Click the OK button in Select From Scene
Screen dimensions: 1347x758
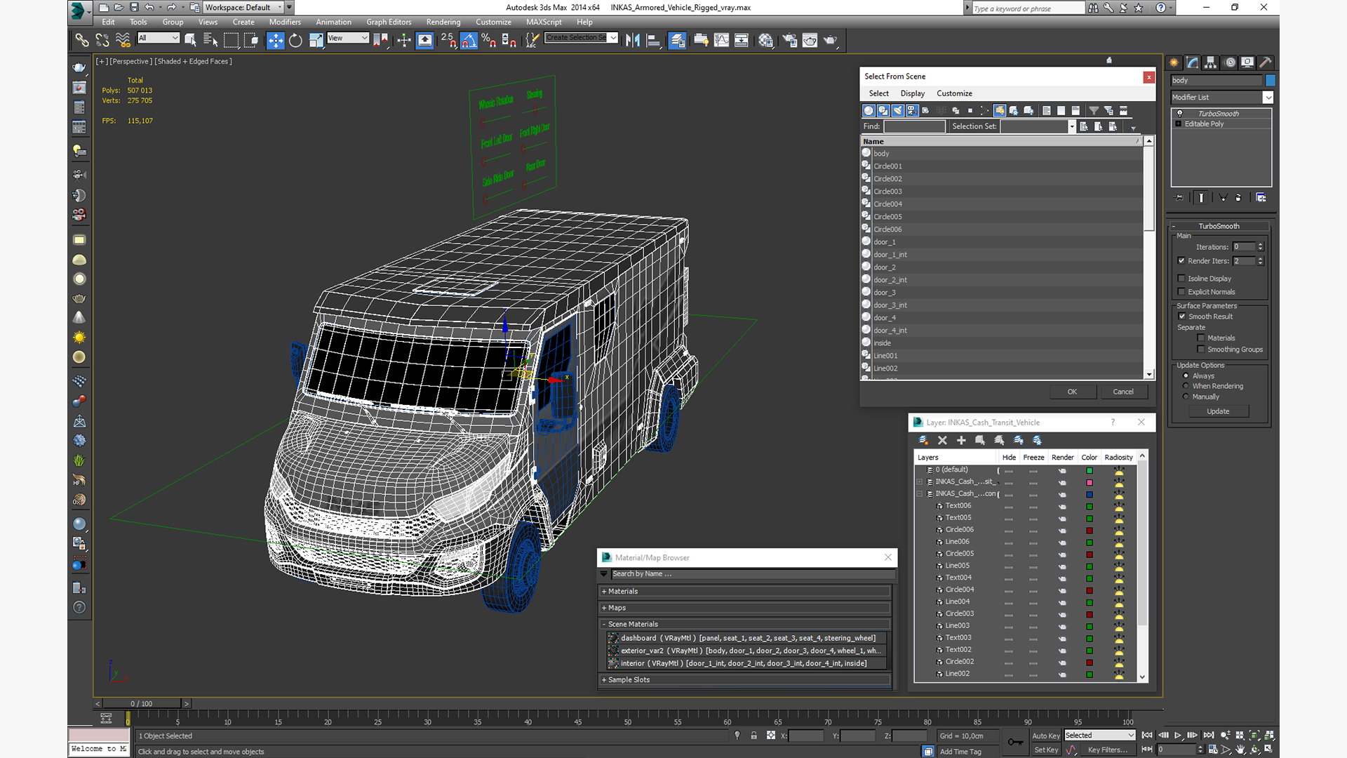coord(1072,392)
